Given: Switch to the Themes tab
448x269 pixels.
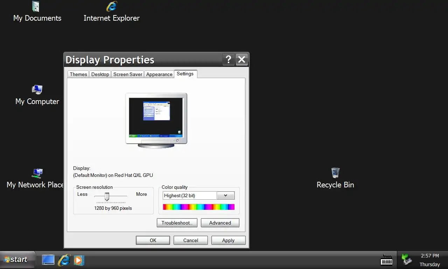Looking at the screenshot, I should (x=78, y=74).
